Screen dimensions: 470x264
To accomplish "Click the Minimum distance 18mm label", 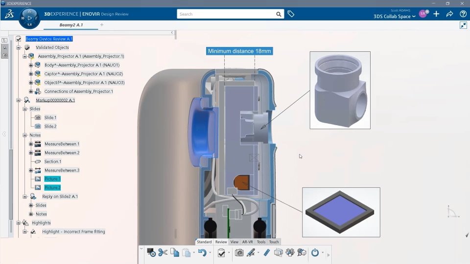I will pyautogui.click(x=239, y=51).
